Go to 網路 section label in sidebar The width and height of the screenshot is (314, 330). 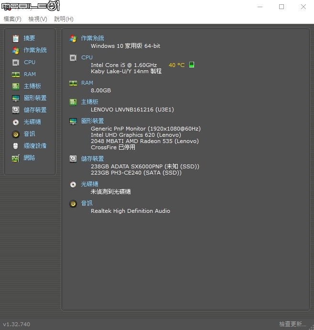[x=29, y=158]
